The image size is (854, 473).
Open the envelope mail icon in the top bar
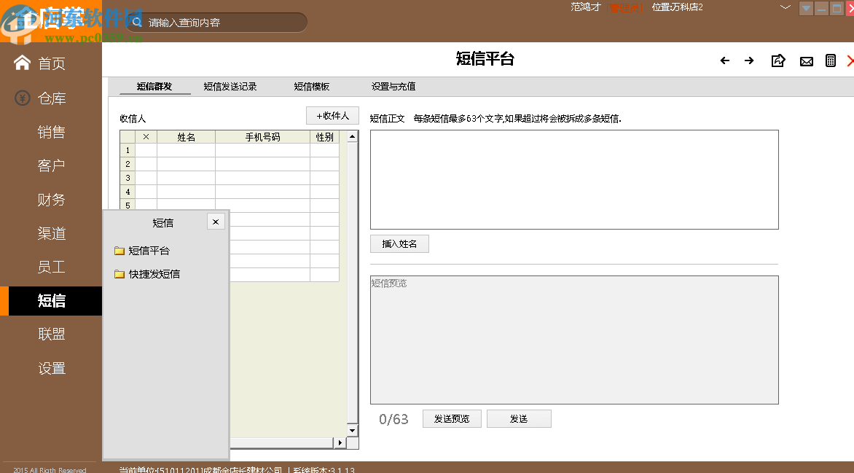(x=806, y=61)
